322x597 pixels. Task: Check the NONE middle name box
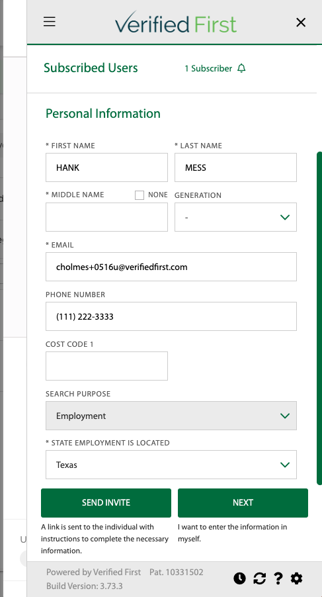coord(140,195)
